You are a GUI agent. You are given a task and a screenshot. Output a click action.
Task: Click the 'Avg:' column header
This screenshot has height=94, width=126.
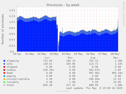coord(93,58)
